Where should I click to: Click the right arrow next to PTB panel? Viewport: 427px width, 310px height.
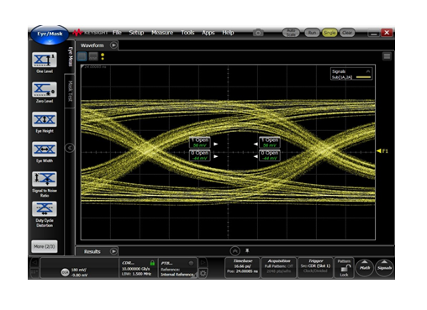[x=203, y=262]
